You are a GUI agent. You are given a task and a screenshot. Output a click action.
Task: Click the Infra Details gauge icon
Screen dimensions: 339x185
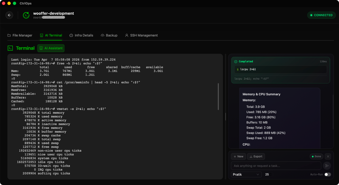(71, 35)
